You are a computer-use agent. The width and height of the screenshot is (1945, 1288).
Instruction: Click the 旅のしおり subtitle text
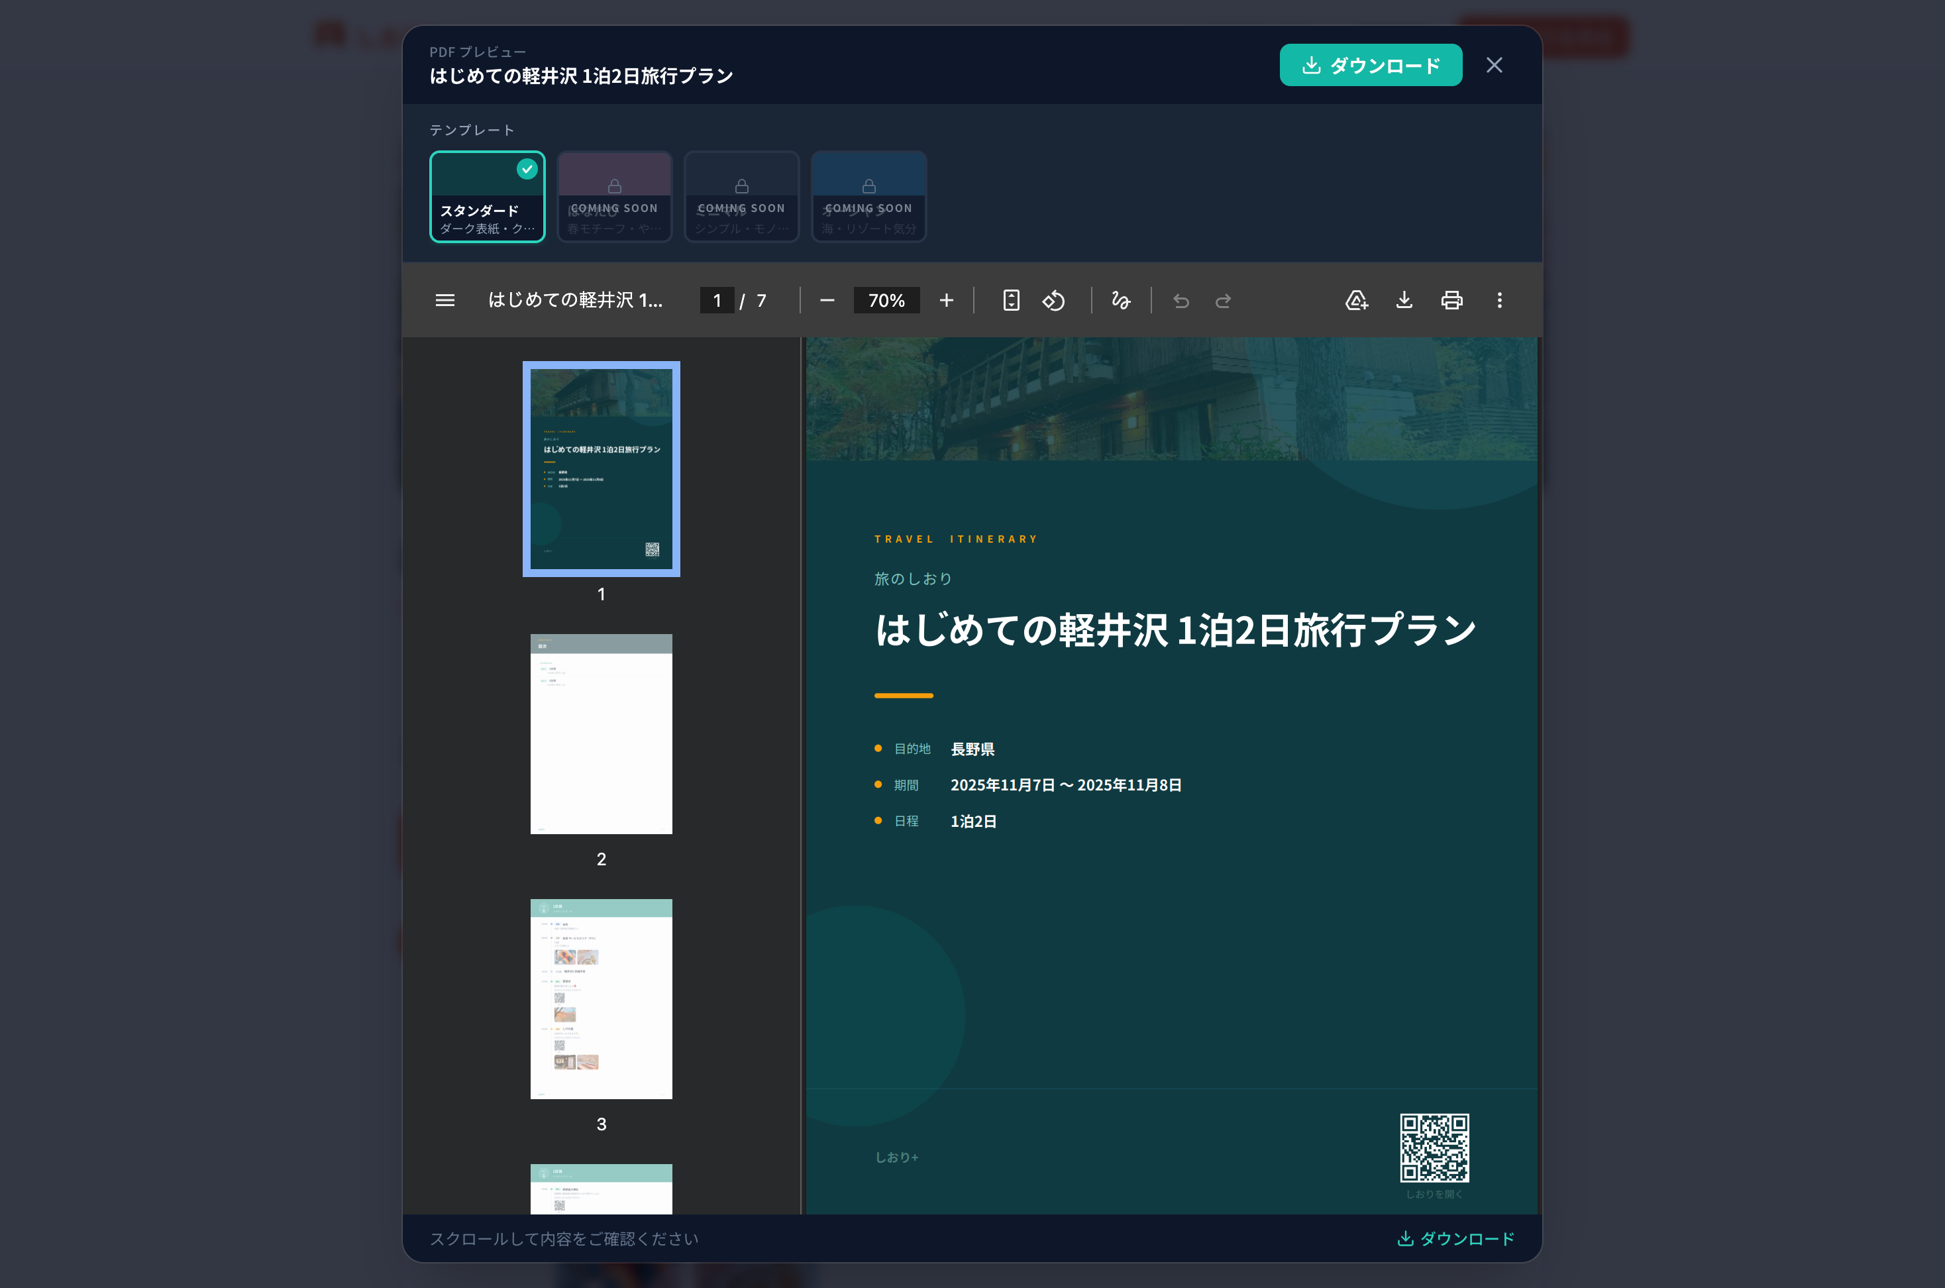coord(914,579)
